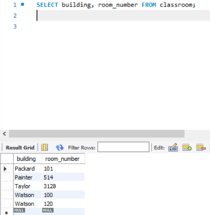Screen dimensions: 210x215
Task: Click the Insert new row icon
Action: click(187, 147)
